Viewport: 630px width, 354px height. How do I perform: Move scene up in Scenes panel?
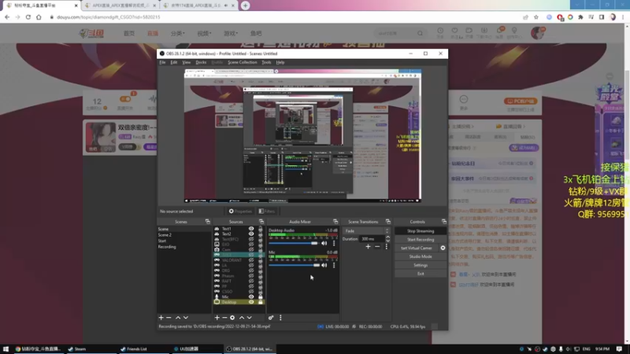pos(178,318)
